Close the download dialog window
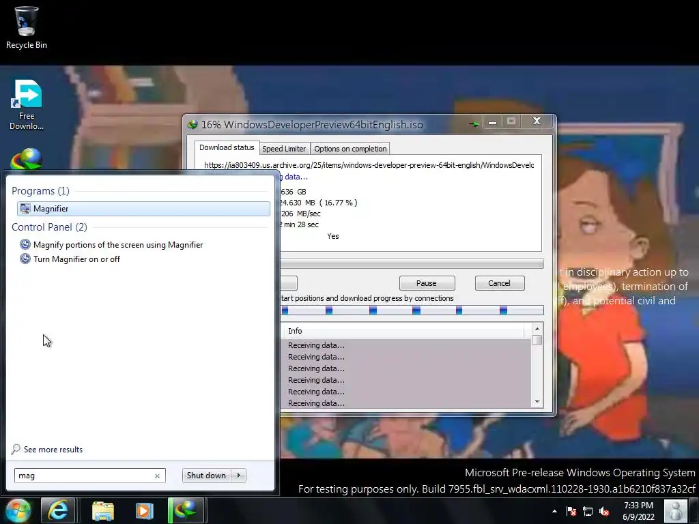 click(x=537, y=121)
